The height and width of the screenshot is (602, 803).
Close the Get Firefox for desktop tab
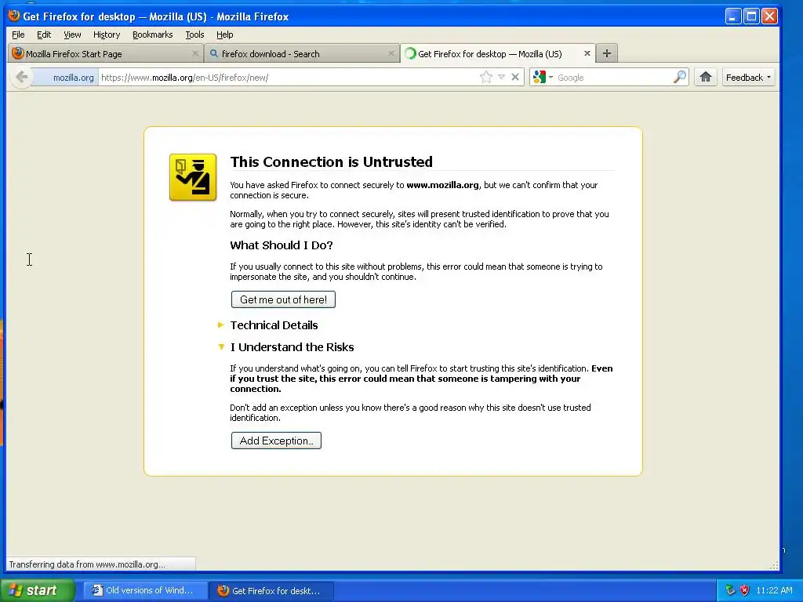[587, 53]
